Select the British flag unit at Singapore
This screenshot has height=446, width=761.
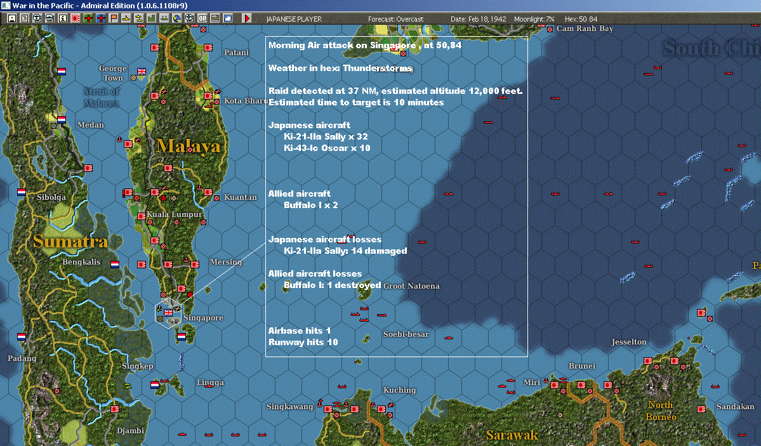coord(168,313)
